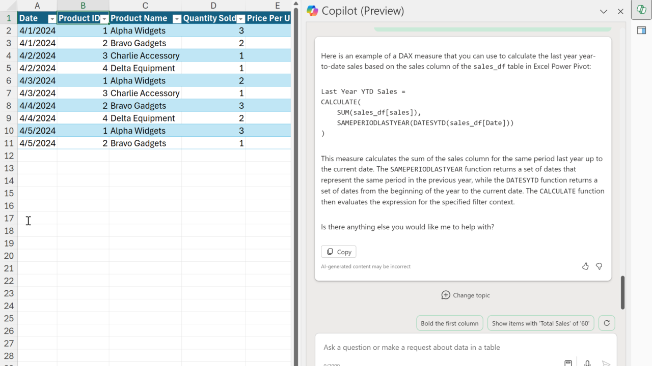Click the pane layout icon in side rail
The width and height of the screenshot is (652, 366).
[x=641, y=30]
